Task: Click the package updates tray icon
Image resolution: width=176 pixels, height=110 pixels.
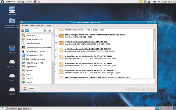Action: tap(145, 2)
